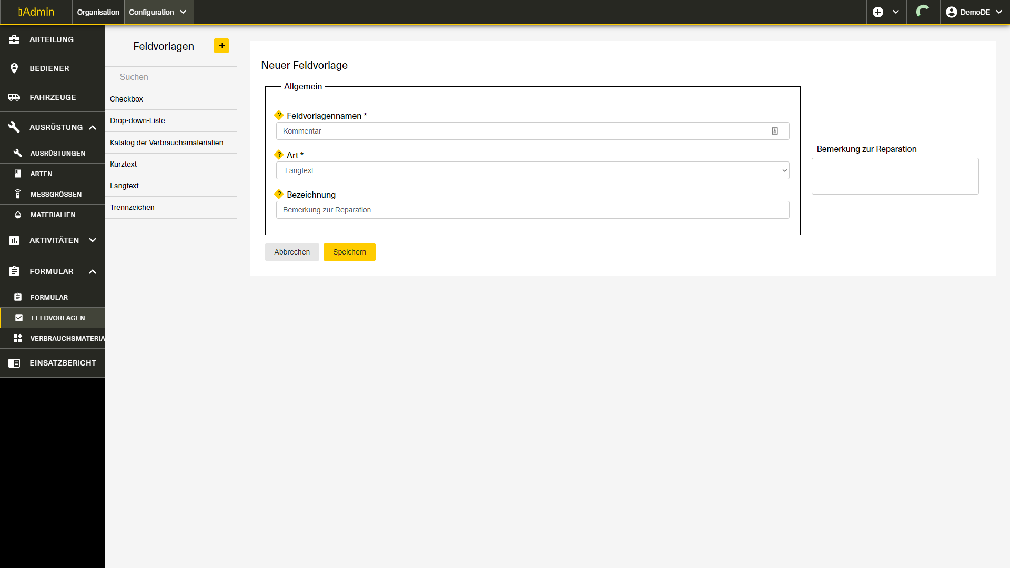Image resolution: width=1010 pixels, height=568 pixels.
Task: Click the Formular sub-item clipboard icon
Action: [x=18, y=297]
